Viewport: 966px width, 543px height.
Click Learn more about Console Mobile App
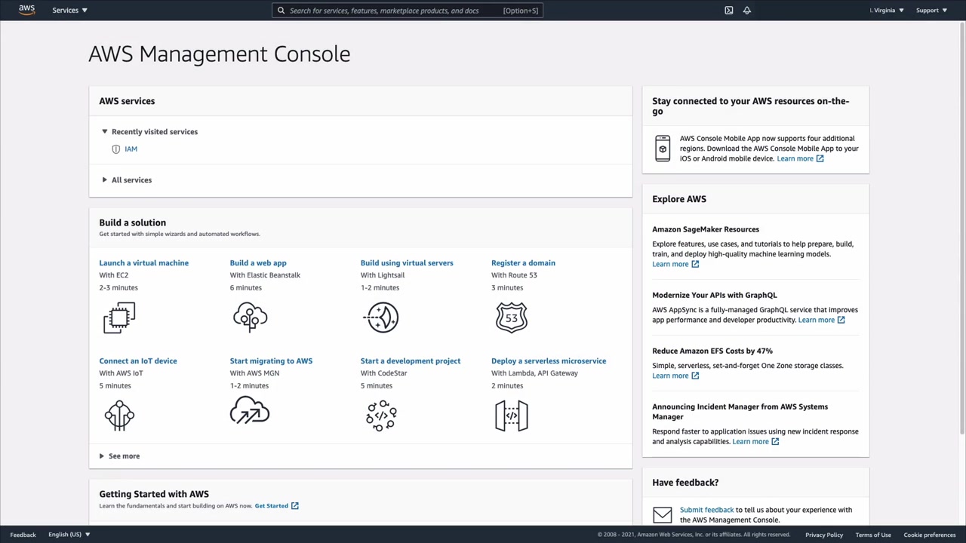click(795, 158)
